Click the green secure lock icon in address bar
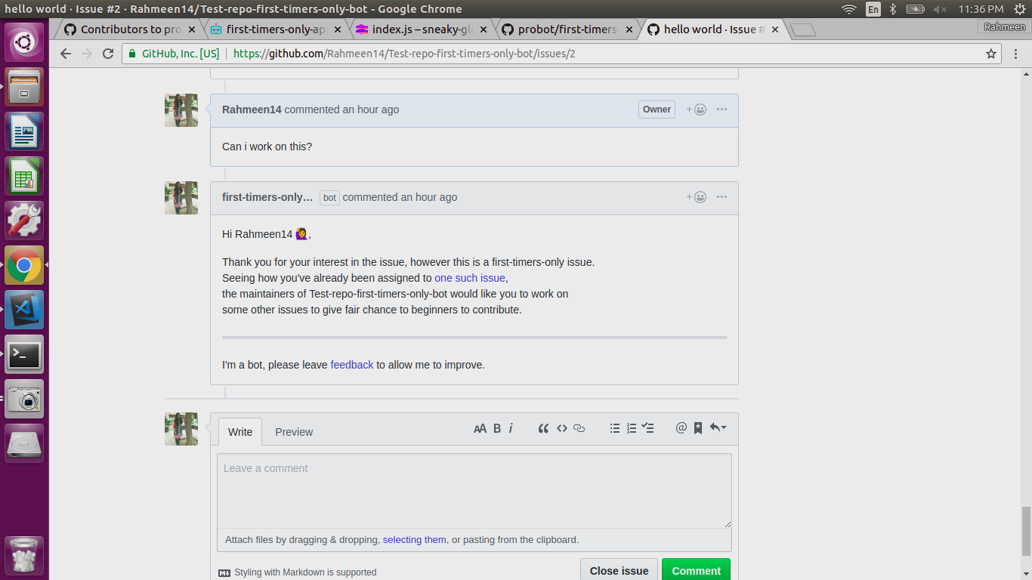This screenshot has height=580, width=1032. pos(132,54)
